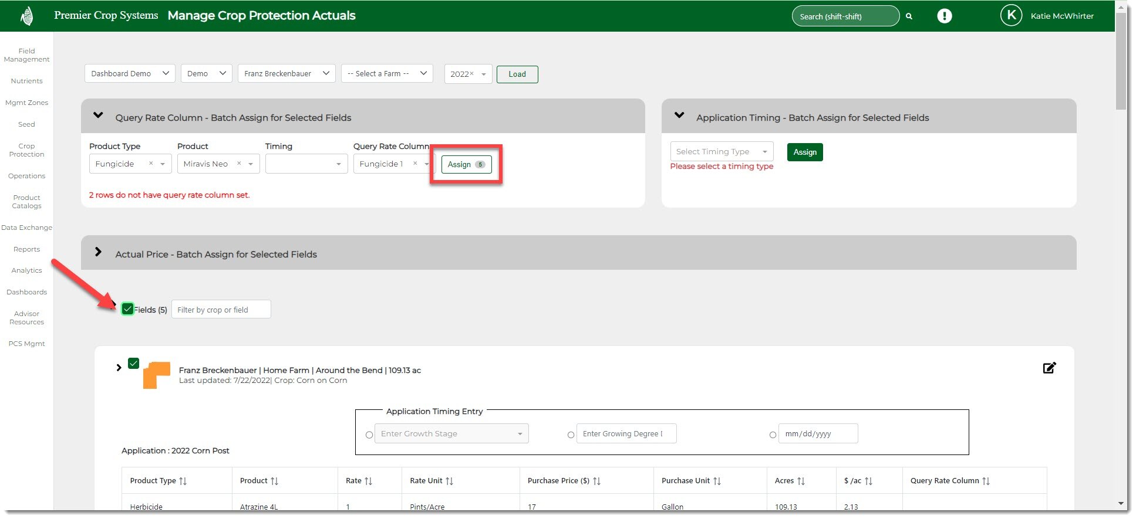The height and width of the screenshot is (519, 1136).
Task: Sort table by Query Rate Column arrows
Action: click(x=986, y=481)
